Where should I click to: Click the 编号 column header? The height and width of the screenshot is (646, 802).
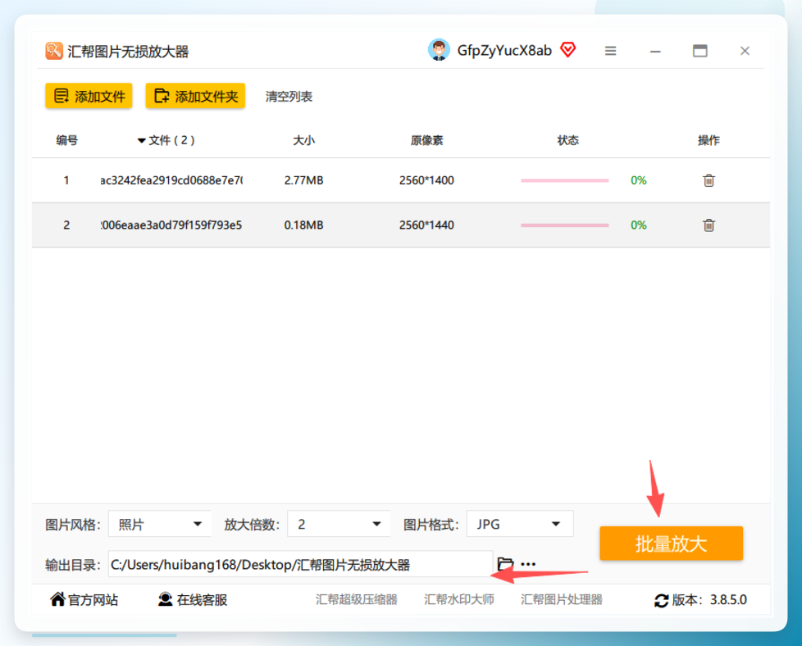pyautogui.click(x=66, y=140)
